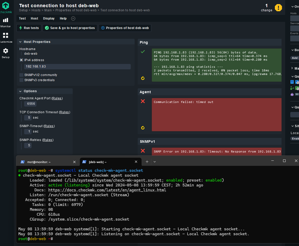The width and height of the screenshot is (299, 246).
Task: Close the [deb-web] terminal tab
Action: (136, 162)
